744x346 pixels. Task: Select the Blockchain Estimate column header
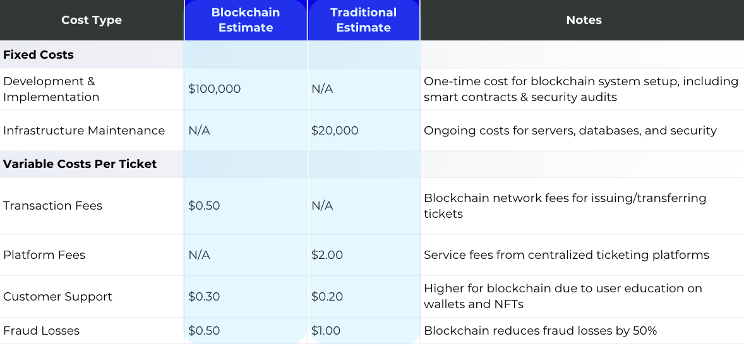pos(245,20)
